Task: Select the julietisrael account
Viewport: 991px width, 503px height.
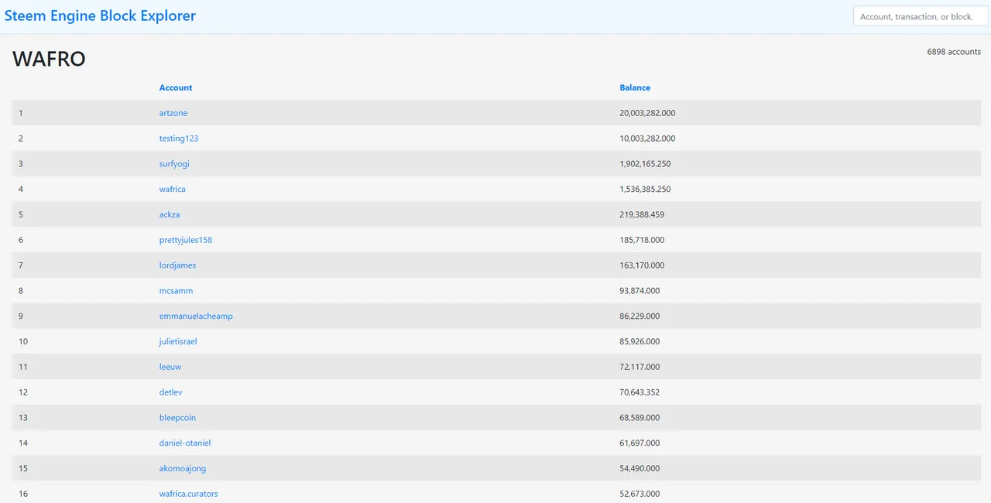Action: point(178,341)
